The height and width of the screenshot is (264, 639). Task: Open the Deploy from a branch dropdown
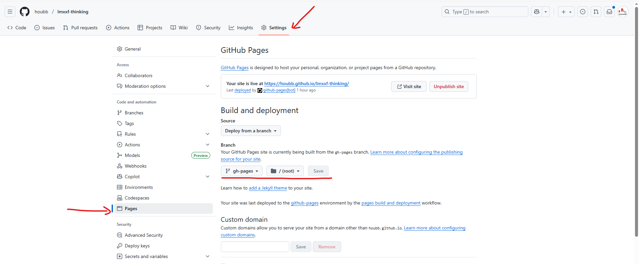[251, 131]
